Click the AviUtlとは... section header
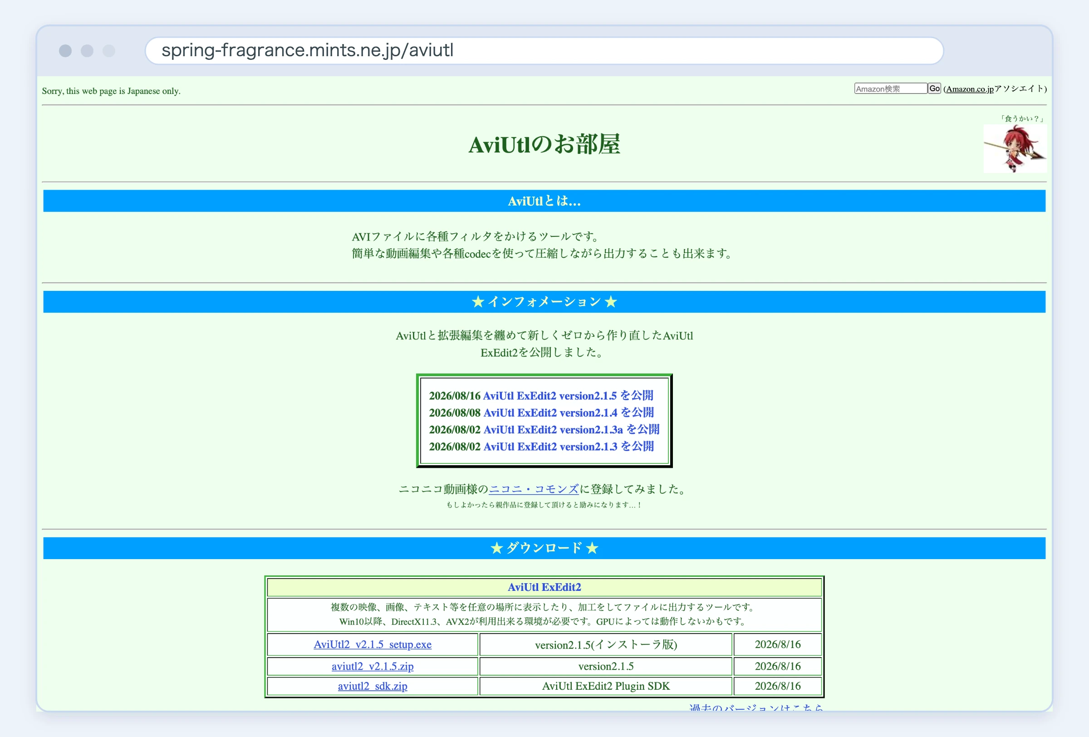Image resolution: width=1089 pixels, height=737 pixels. coord(544,201)
